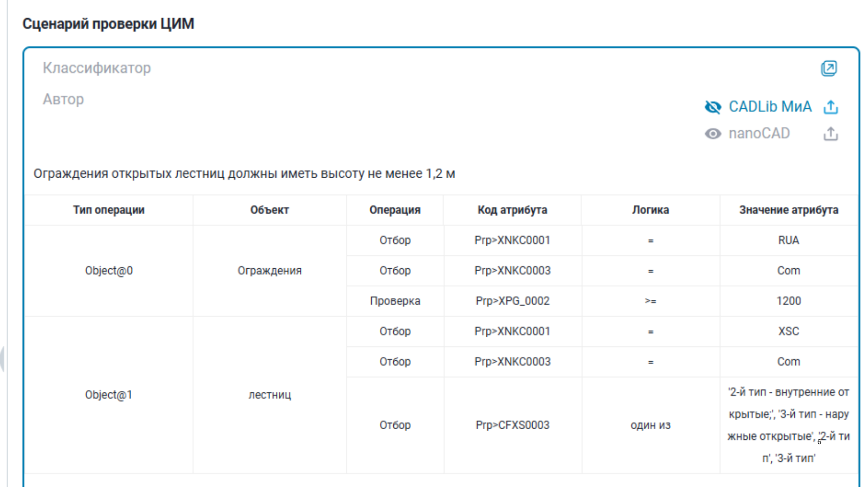The height and width of the screenshot is (487, 866).
Task: Select the Проверка operation cell
Action: tap(395, 301)
